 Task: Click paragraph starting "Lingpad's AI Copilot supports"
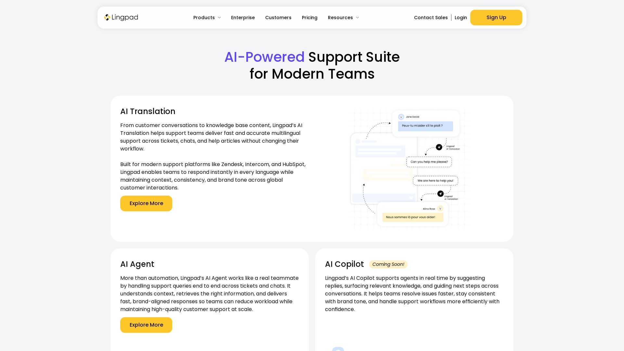coord(413,294)
